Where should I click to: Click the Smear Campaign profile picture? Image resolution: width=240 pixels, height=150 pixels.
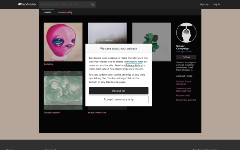pos(186,33)
